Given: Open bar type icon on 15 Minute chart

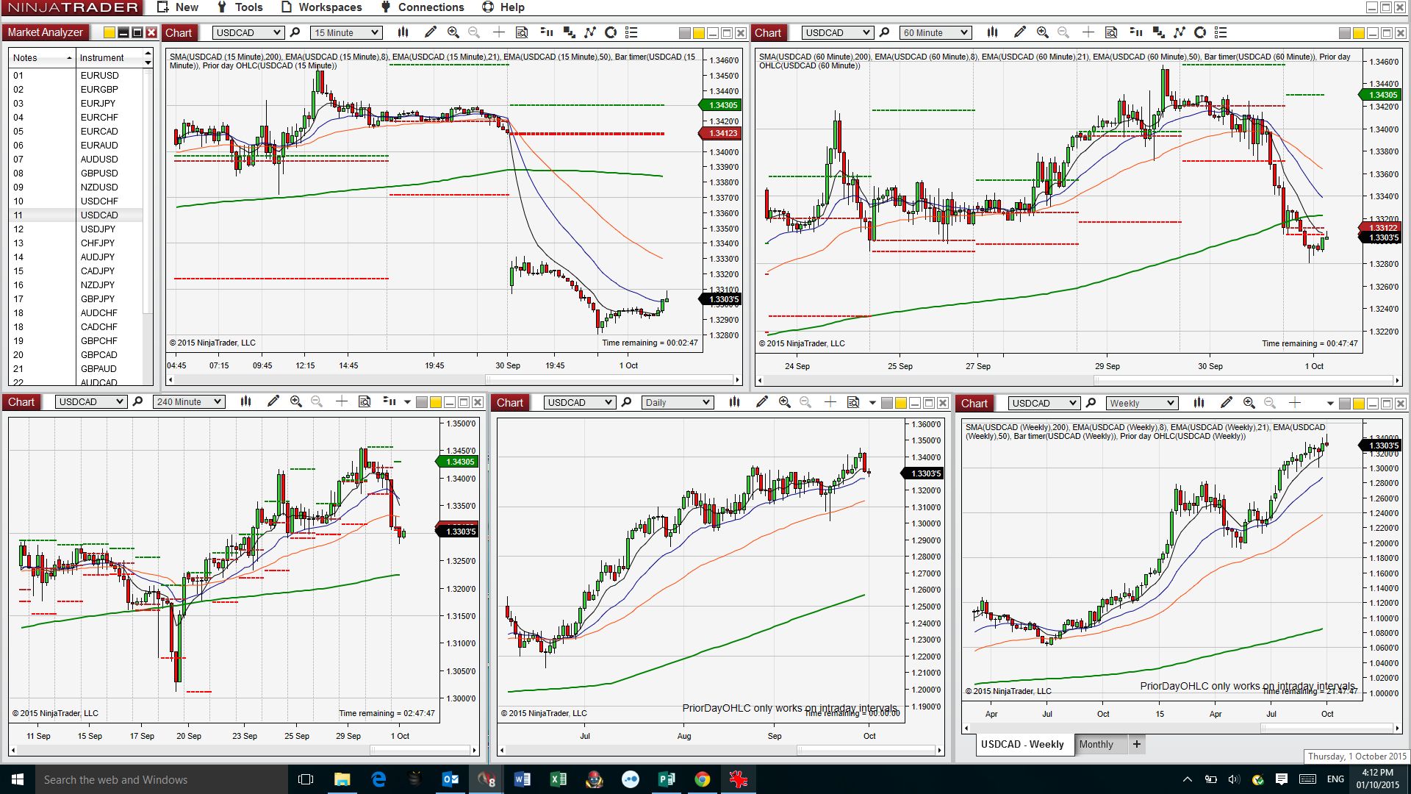Looking at the screenshot, I should [x=403, y=32].
